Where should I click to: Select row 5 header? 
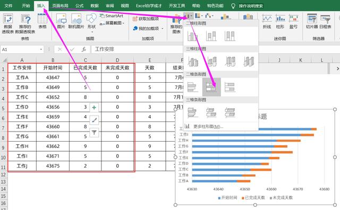click(3, 108)
